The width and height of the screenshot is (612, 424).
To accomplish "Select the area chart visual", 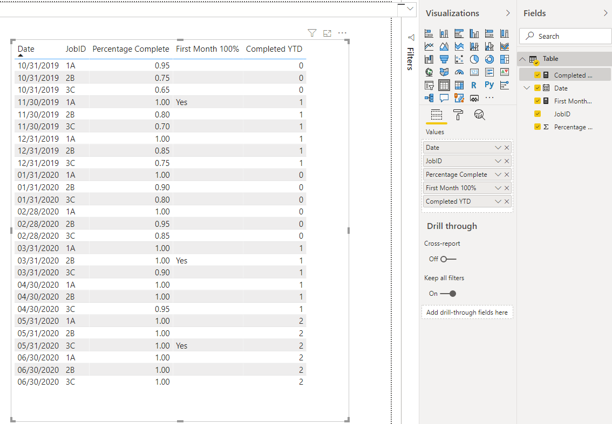I will [x=444, y=46].
